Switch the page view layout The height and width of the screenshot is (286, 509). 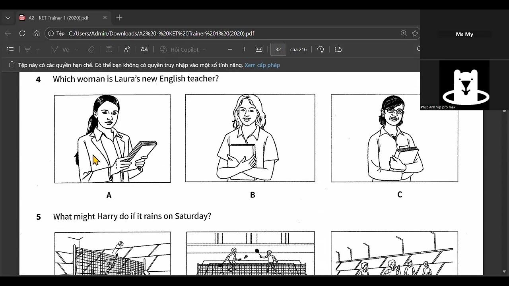[x=338, y=49]
